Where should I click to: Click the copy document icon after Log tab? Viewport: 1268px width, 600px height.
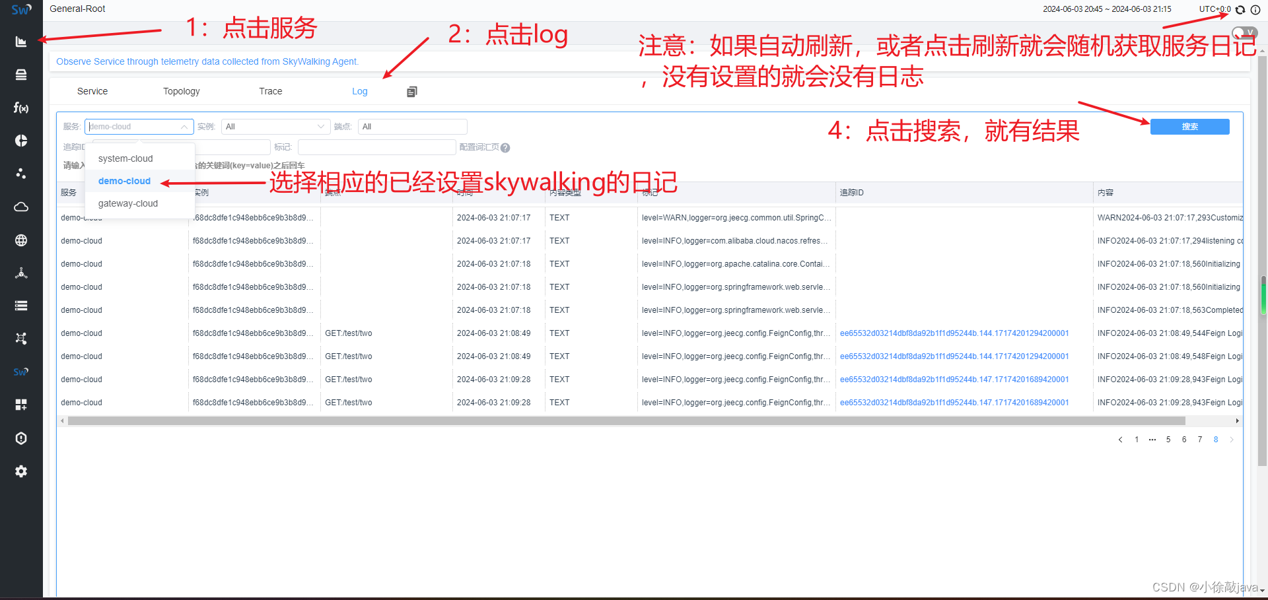tap(412, 92)
